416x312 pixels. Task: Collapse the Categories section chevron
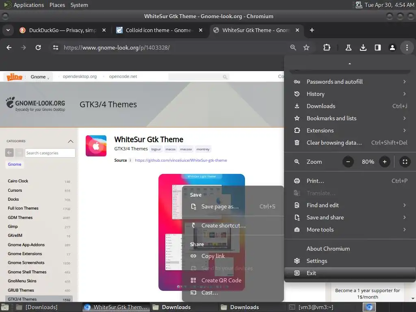point(71,141)
